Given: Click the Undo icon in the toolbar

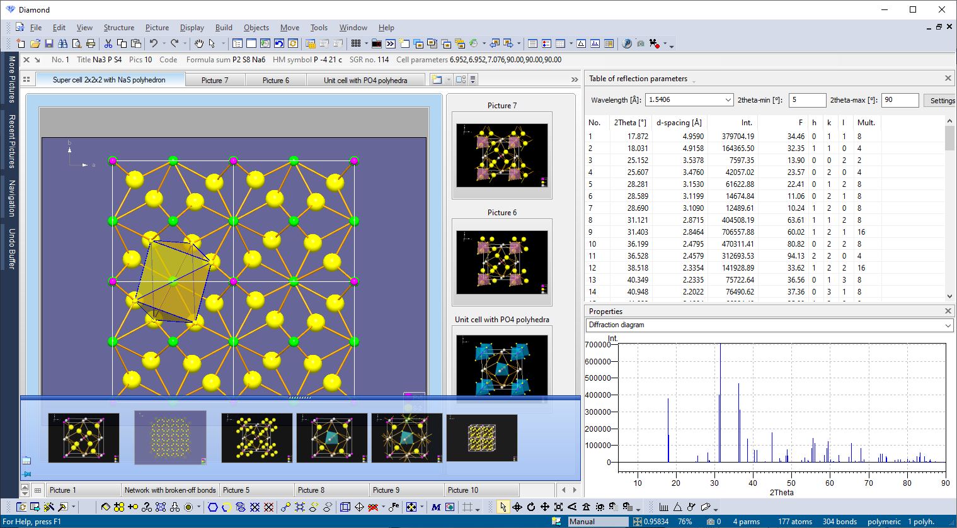Looking at the screenshot, I should point(153,43).
